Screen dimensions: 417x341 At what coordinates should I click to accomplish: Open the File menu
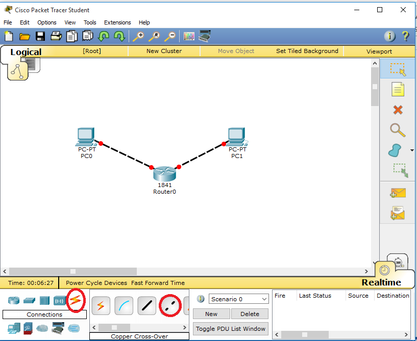(x=8, y=22)
